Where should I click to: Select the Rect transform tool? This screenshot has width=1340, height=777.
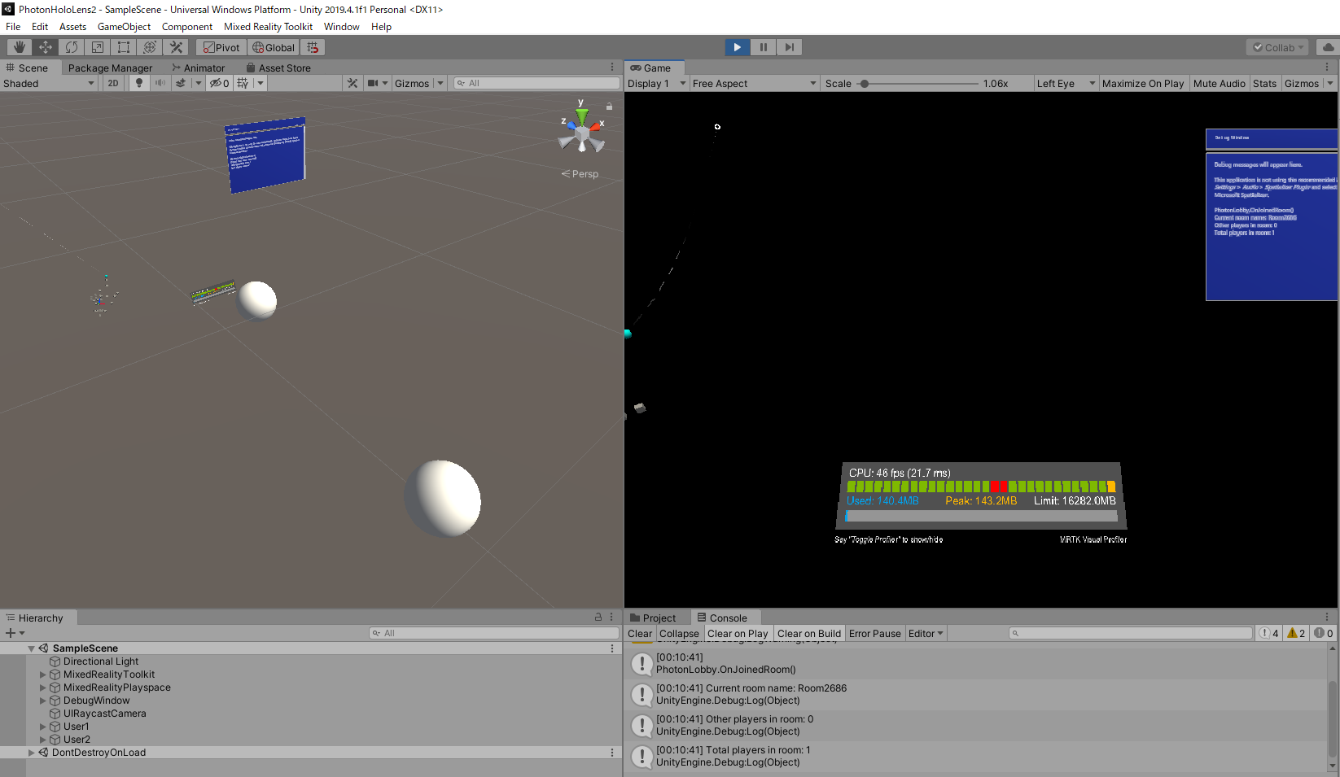point(124,47)
